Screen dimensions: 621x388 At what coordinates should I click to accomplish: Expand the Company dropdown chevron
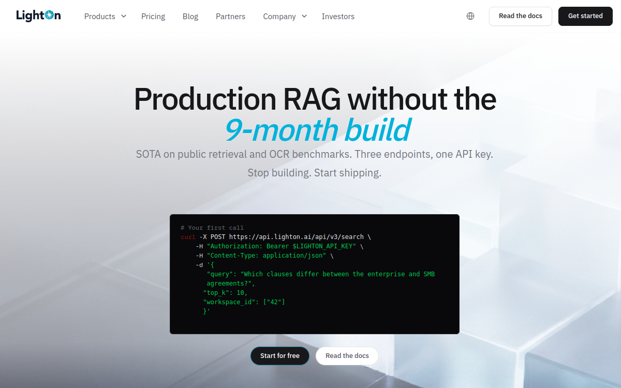[304, 16]
